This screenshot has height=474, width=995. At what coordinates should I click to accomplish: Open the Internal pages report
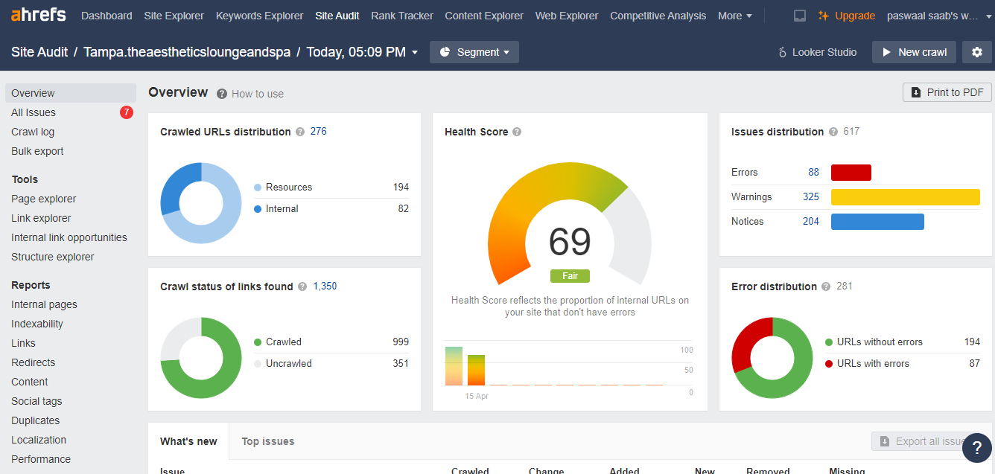[44, 304]
